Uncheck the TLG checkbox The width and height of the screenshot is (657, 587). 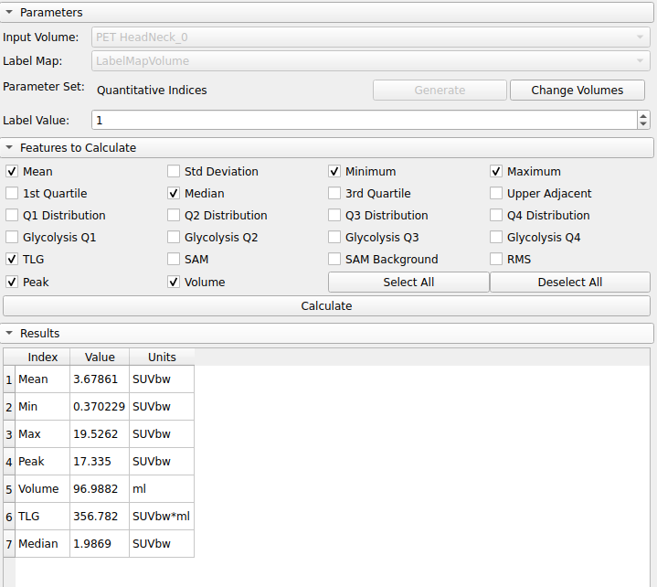(12, 260)
